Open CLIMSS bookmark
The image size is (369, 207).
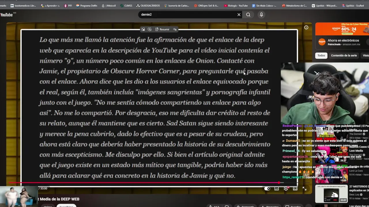click(126, 5)
